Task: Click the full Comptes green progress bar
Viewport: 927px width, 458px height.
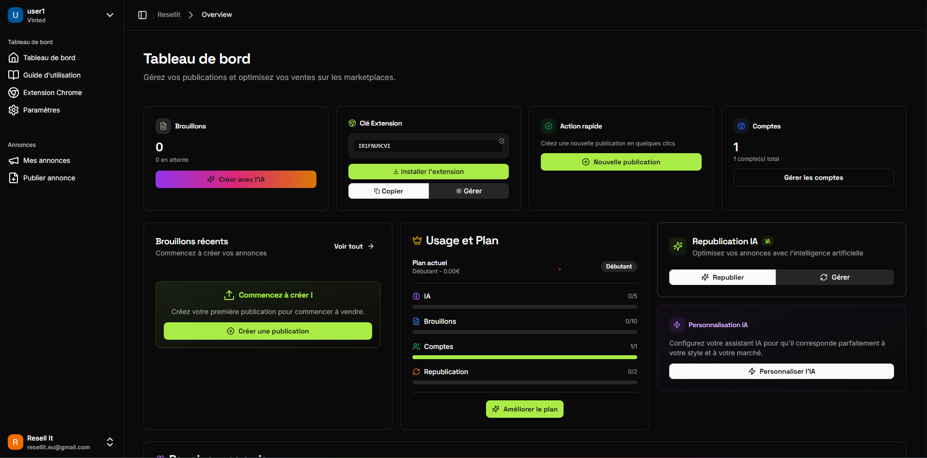Action: (x=525, y=357)
